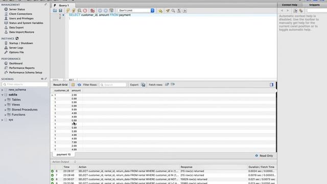Open Status and System Variables
Viewport: 327px width, 184px height.
pyautogui.click(x=26, y=23)
